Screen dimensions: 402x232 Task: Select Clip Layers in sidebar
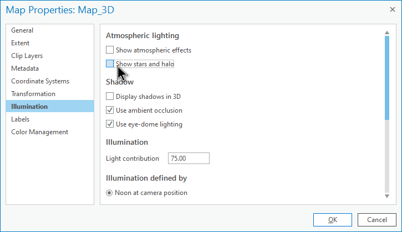point(27,56)
